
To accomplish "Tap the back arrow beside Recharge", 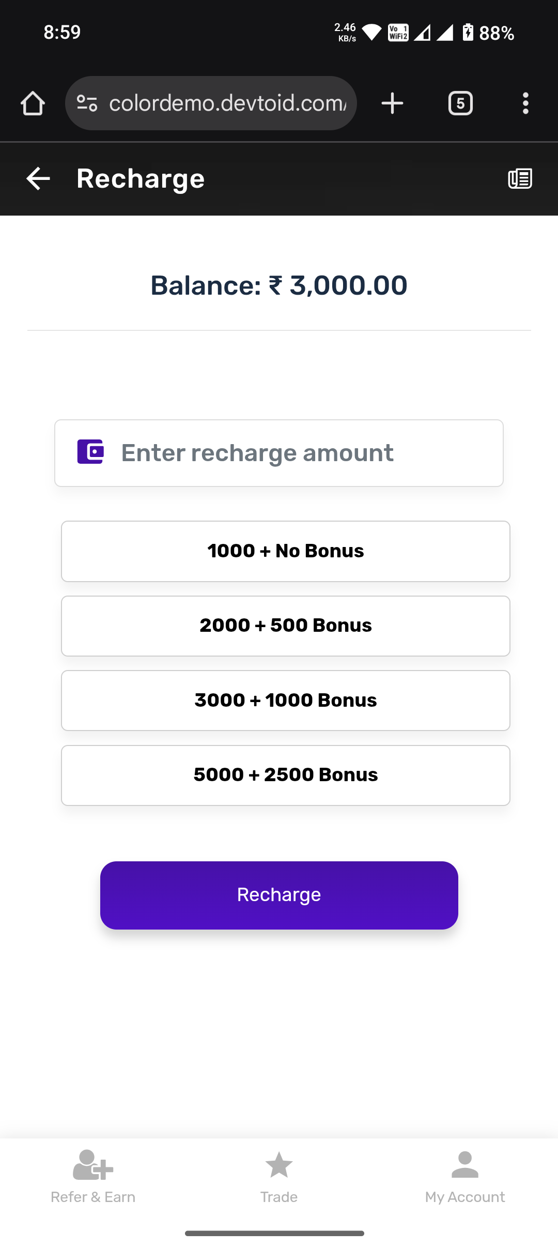I will (x=38, y=179).
